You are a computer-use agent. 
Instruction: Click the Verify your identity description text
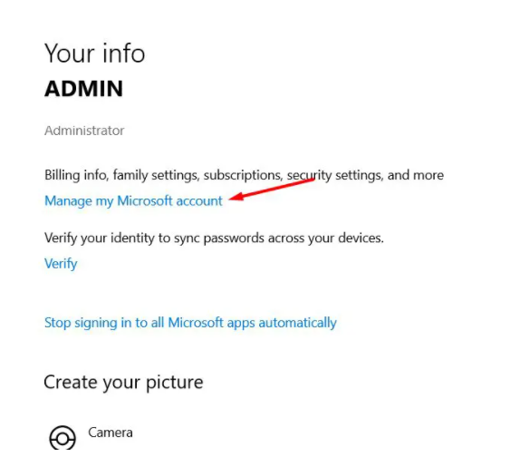tap(215, 238)
